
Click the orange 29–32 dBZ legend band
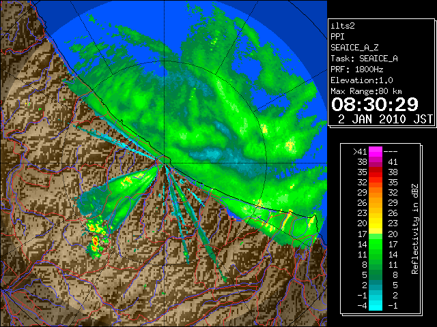[376, 192]
